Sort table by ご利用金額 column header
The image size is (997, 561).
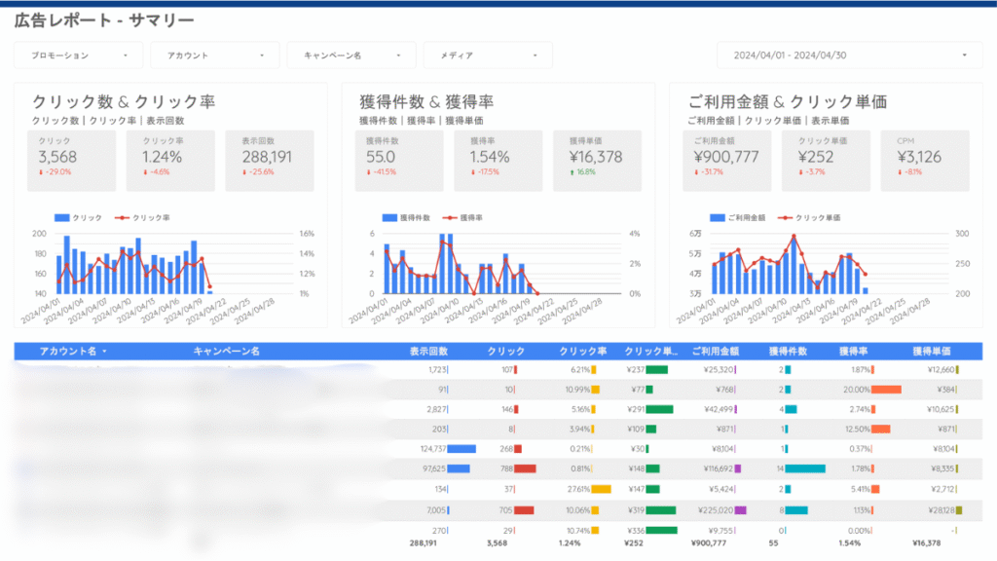tap(715, 352)
